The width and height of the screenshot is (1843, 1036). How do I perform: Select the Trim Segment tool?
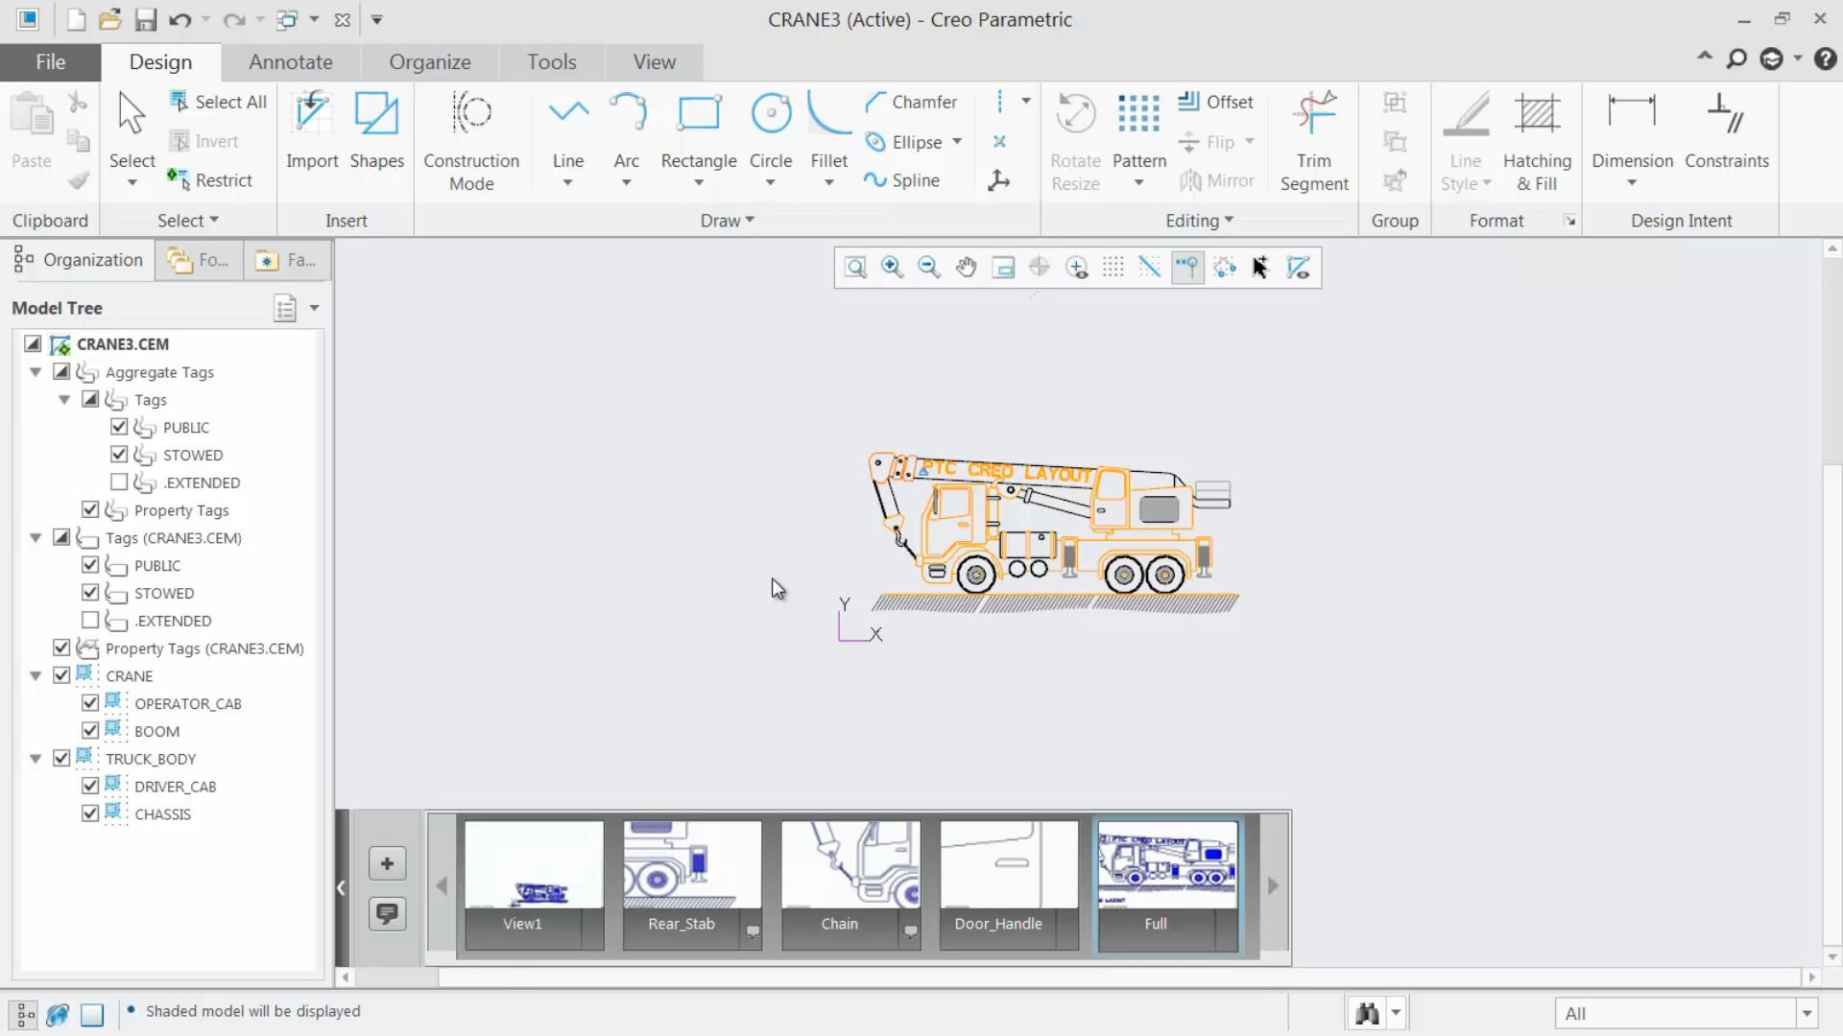(x=1314, y=142)
